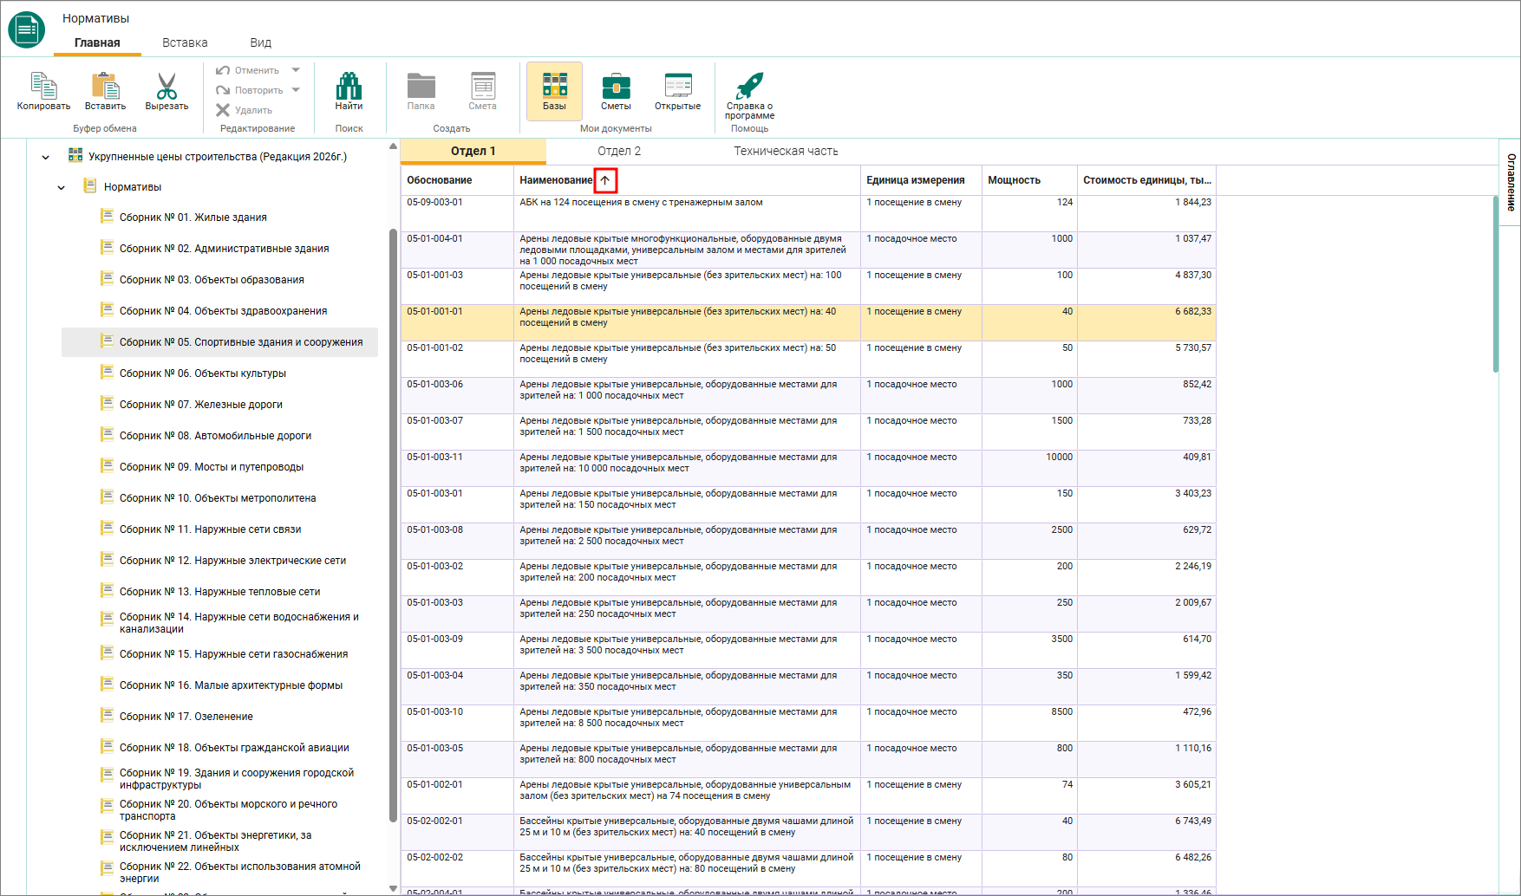Switch to the Отдел 2 tab

(619, 151)
